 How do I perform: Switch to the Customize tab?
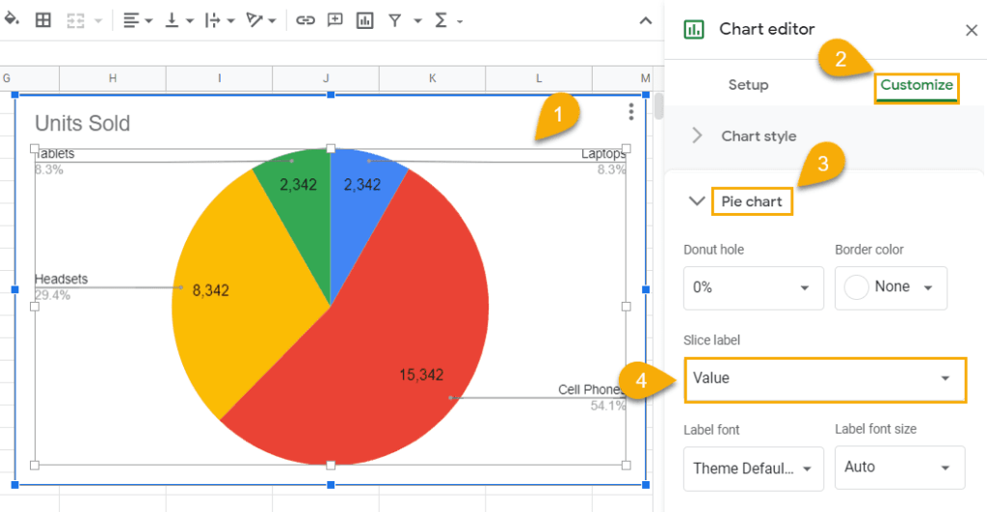(917, 86)
